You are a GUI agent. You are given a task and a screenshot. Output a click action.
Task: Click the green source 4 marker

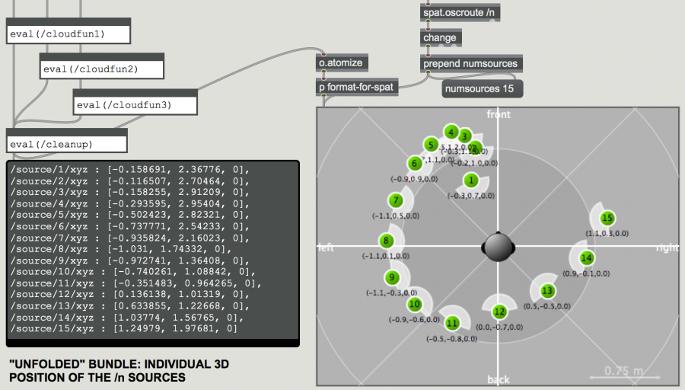(x=451, y=132)
